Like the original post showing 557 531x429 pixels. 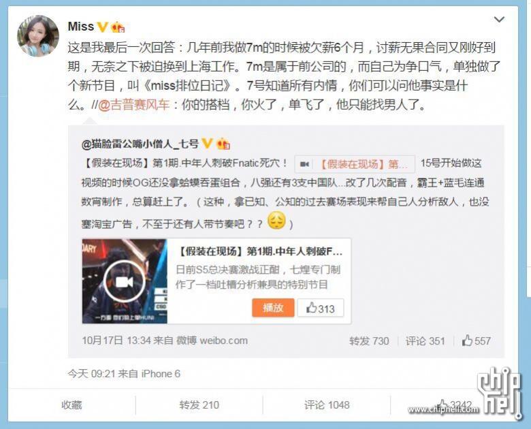(476, 341)
